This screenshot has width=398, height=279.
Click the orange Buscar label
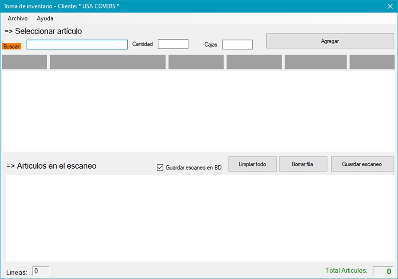pyautogui.click(x=12, y=46)
